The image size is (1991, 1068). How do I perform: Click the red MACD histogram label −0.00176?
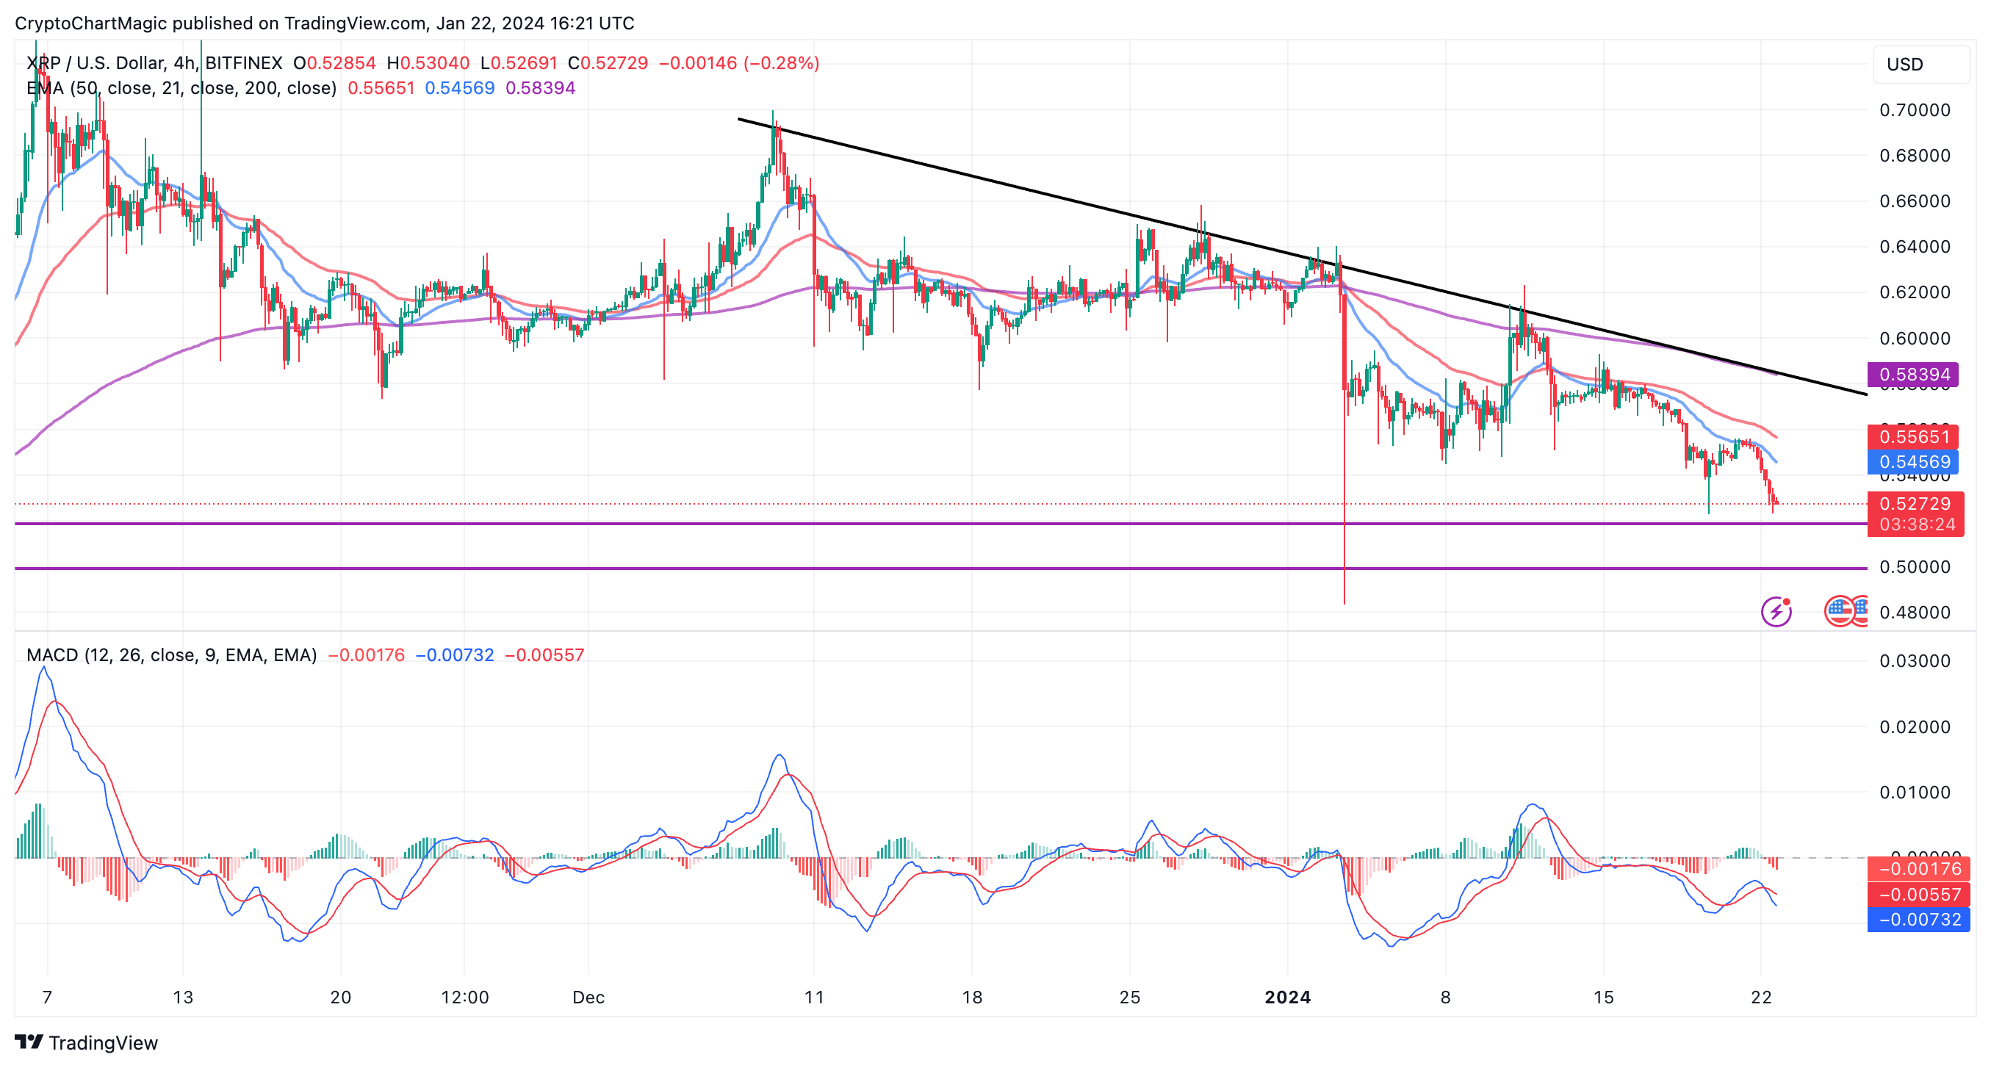click(x=1918, y=869)
